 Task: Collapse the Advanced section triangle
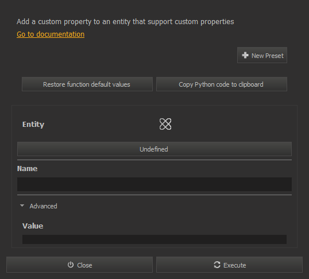22,206
